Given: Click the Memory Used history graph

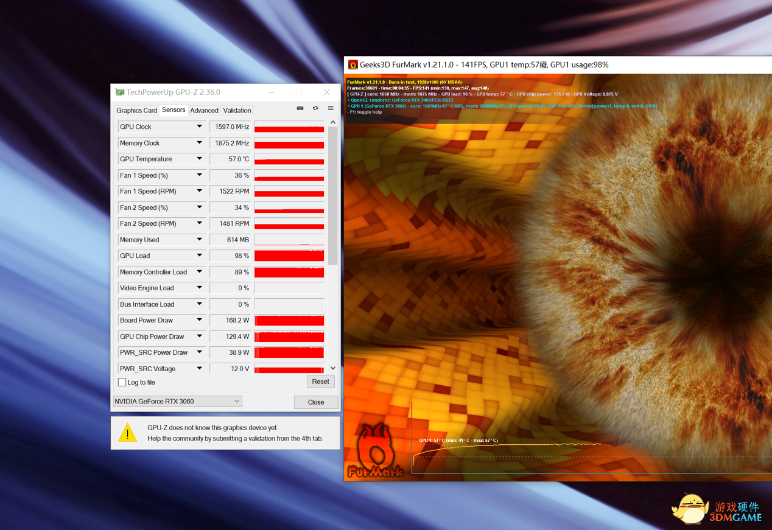Looking at the screenshot, I should (289, 240).
